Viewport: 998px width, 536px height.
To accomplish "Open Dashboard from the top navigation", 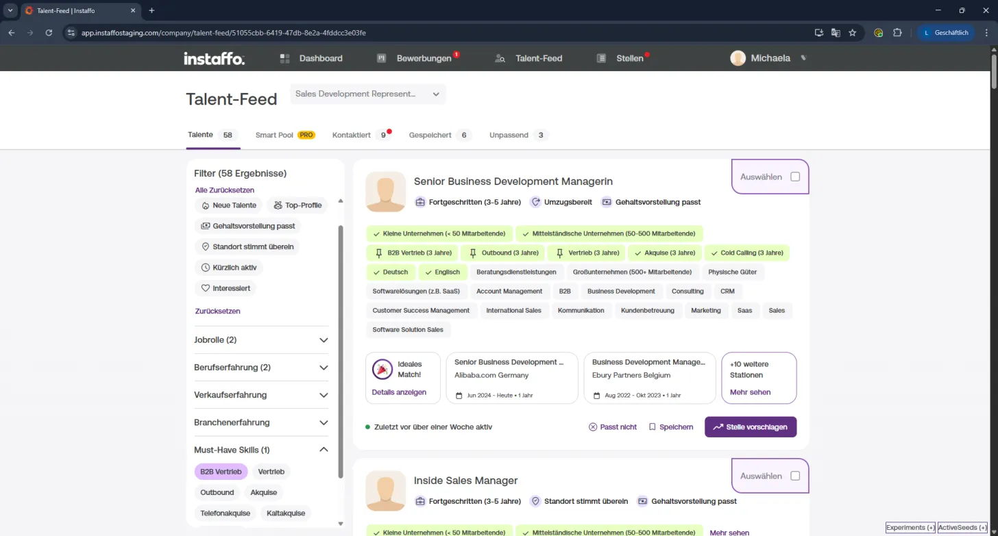I will (311, 58).
